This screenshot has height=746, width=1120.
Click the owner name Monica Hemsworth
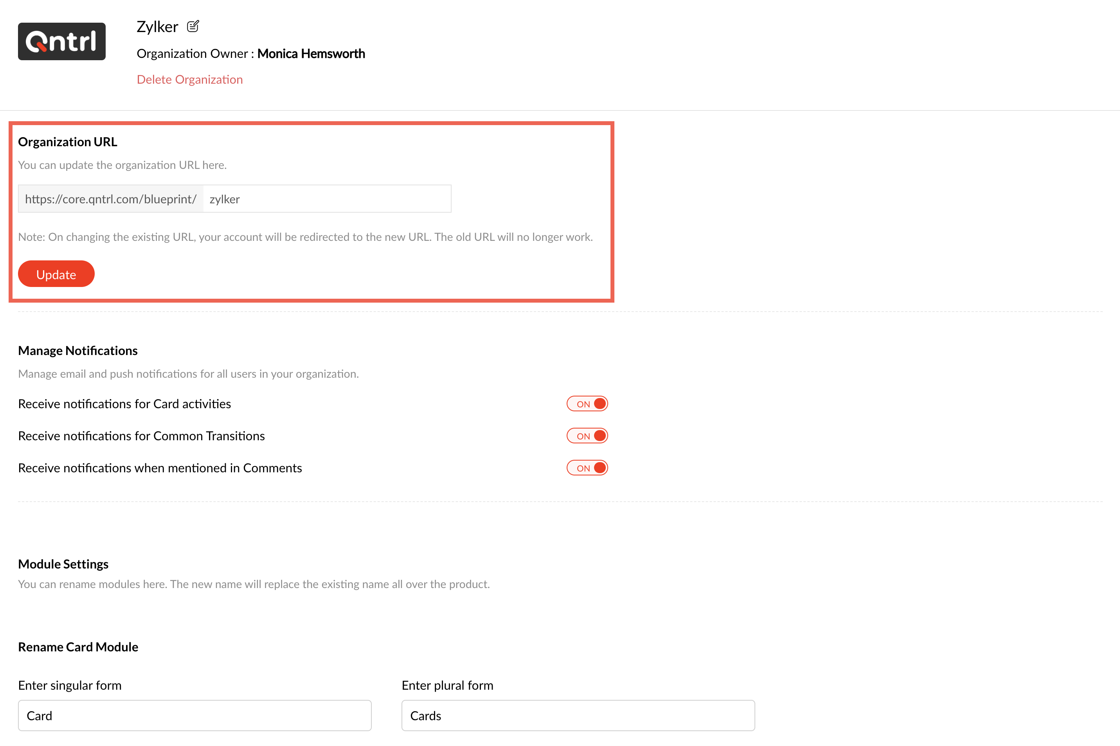[x=311, y=54]
